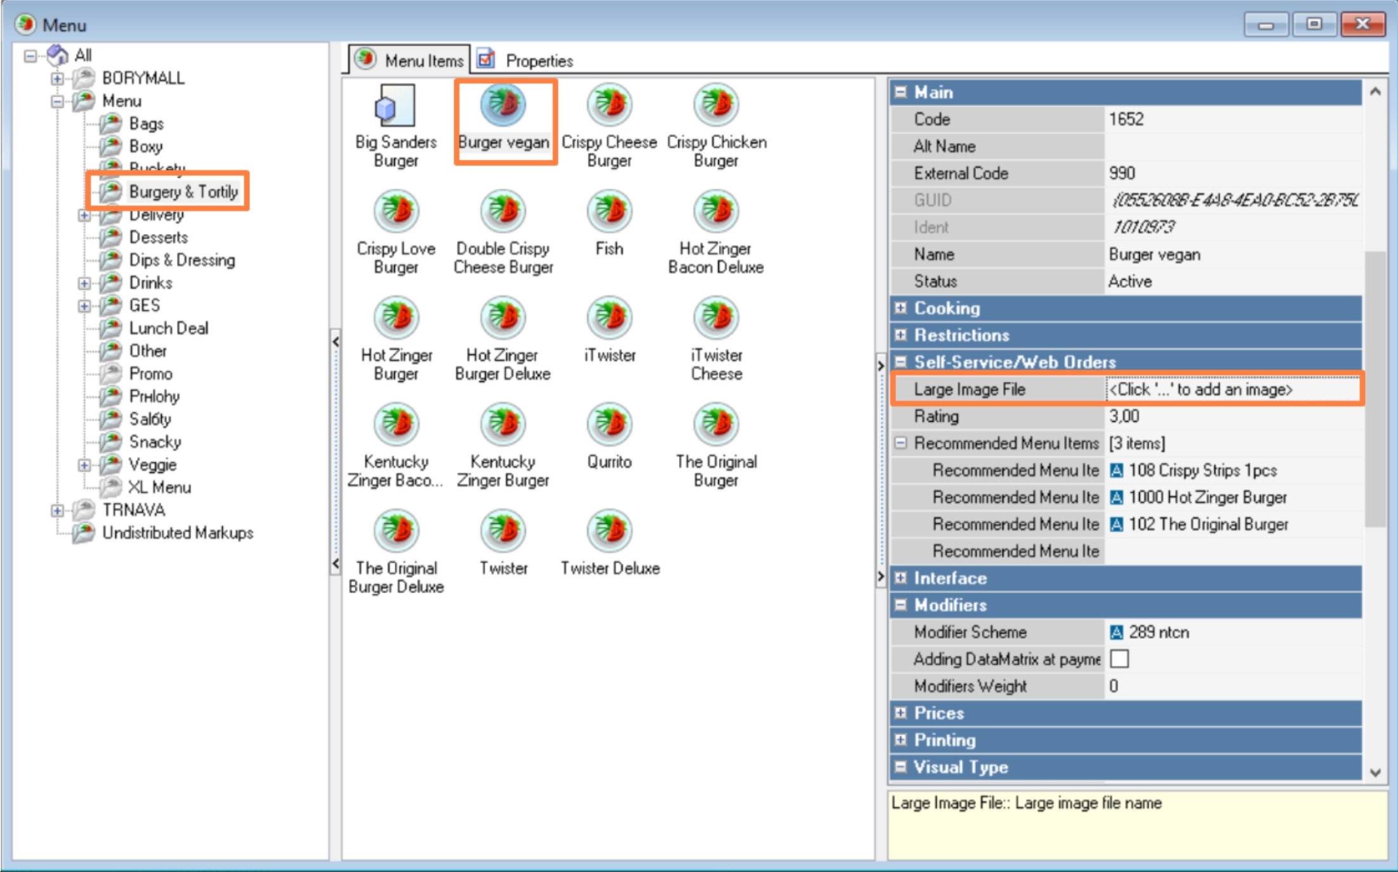This screenshot has height=872, width=1398.
Task: Expand the Prices properties section
Action: pyautogui.click(x=900, y=713)
